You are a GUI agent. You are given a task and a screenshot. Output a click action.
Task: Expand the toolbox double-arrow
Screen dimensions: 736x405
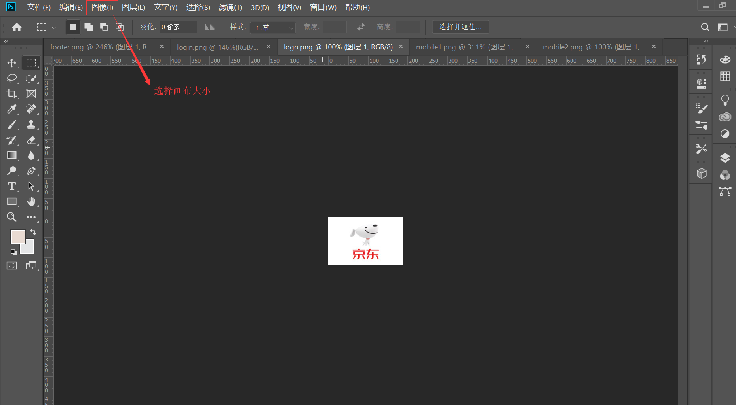pyautogui.click(x=6, y=41)
